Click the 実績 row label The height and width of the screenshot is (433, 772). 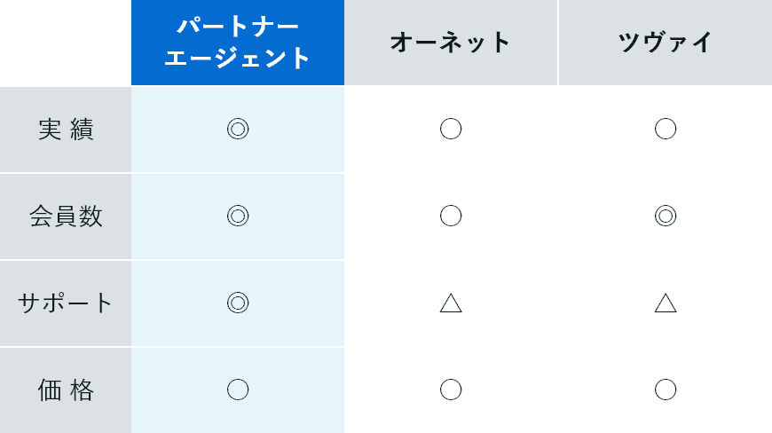(x=66, y=130)
